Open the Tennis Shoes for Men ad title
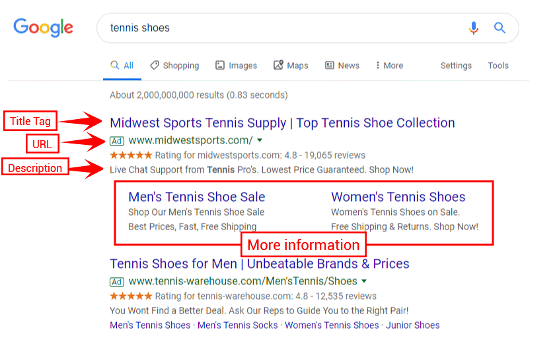Screen dimensions: 557x340 (260, 264)
